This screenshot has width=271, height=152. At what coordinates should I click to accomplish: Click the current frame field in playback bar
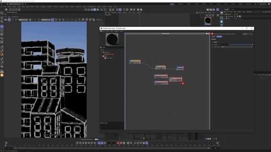click(x=111, y=143)
